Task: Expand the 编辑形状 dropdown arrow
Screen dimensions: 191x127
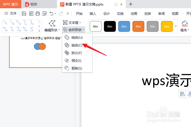Action: pos(59,30)
